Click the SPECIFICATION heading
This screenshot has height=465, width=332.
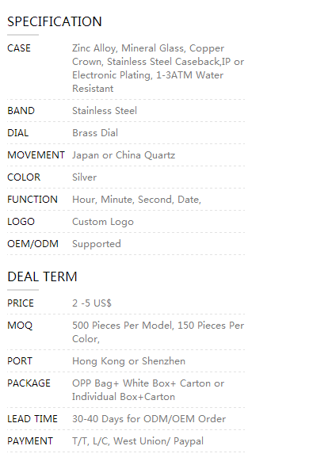55,21
